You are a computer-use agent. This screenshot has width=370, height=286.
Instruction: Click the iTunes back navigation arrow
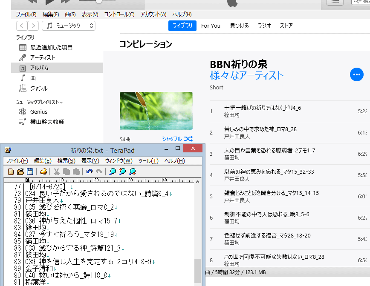pyautogui.click(x=22, y=26)
